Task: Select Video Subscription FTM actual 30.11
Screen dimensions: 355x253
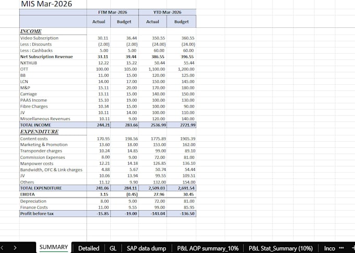Action: tap(103, 38)
